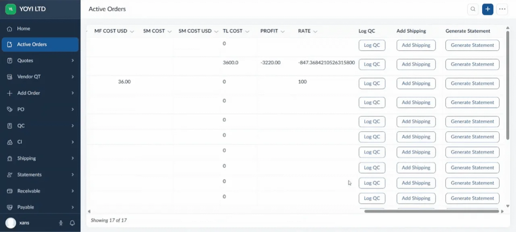Open the three-dot more options menu
This screenshot has width=516, height=232.
click(x=502, y=9)
